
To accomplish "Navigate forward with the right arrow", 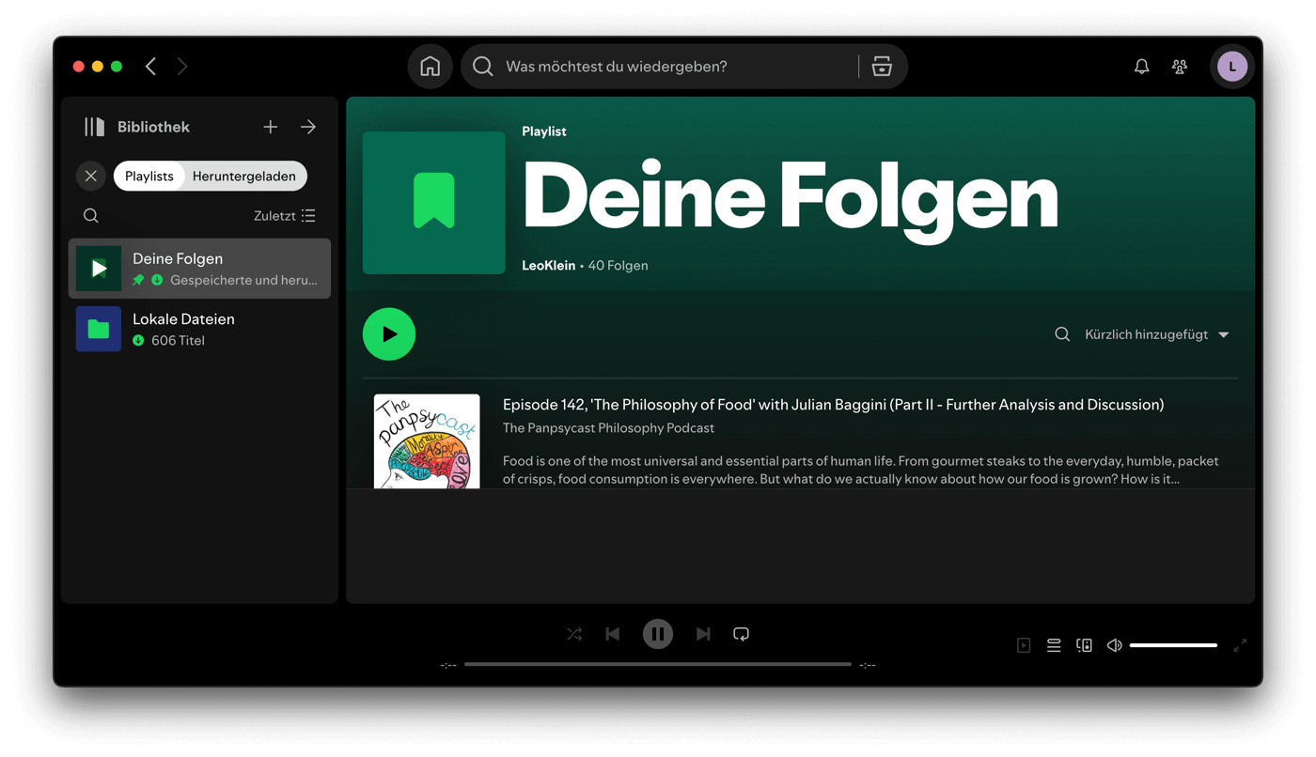I will click(x=182, y=67).
